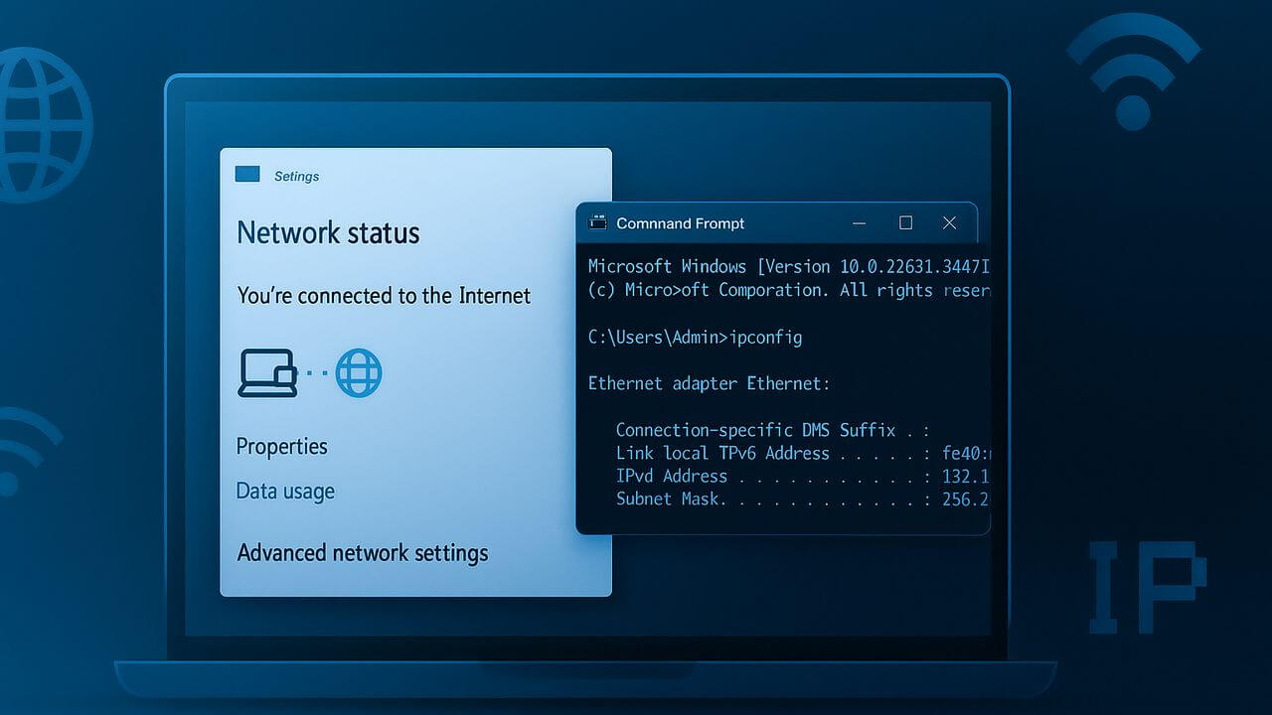Click the Ethernet adapter Ethernet line

click(x=709, y=383)
